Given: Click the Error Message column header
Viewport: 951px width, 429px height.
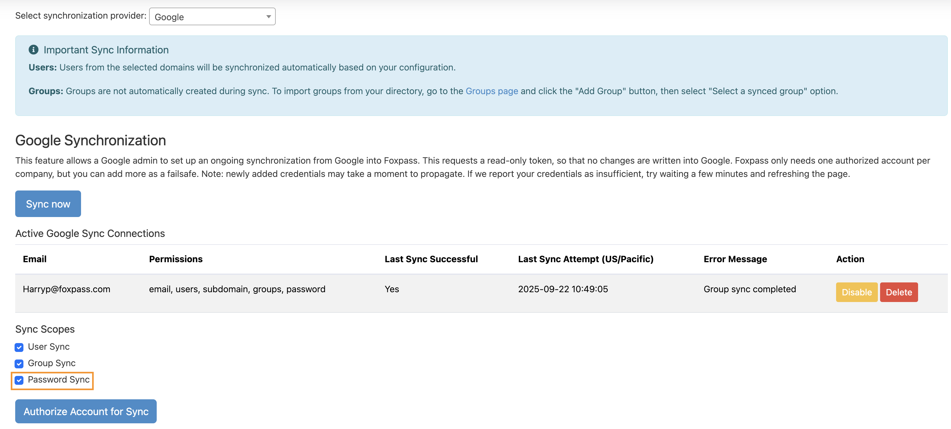Looking at the screenshot, I should coord(735,259).
